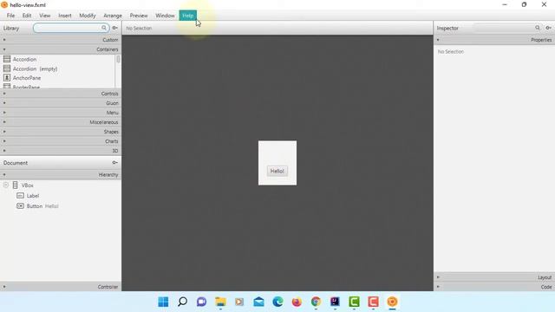Open Windows taskbar search
This screenshot has height=312, width=555.
(x=182, y=302)
